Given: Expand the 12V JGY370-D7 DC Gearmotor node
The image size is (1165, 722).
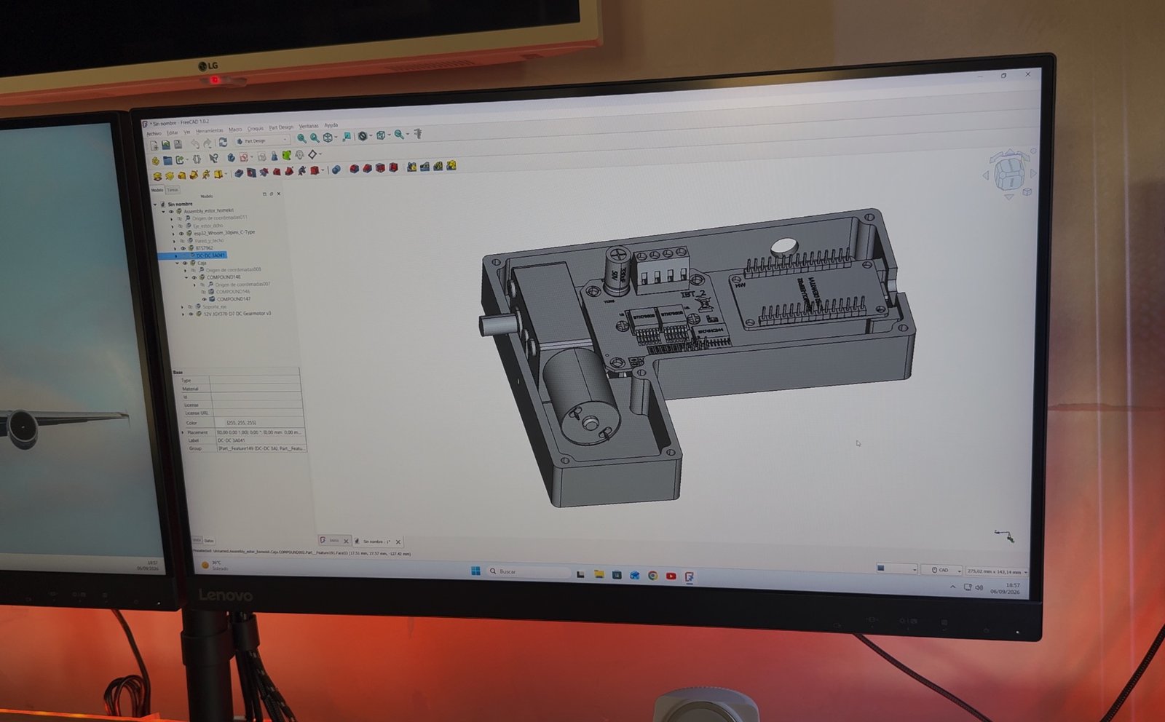Looking at the screenshot, I should [183, 314].
